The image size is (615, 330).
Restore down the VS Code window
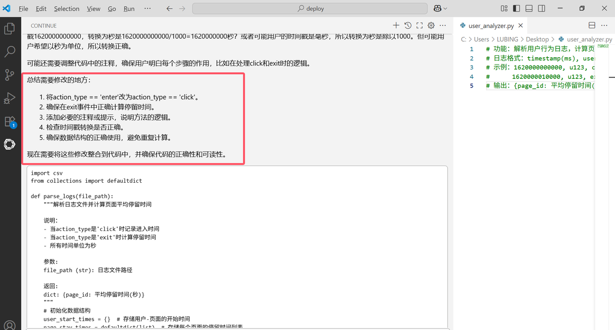582,9
